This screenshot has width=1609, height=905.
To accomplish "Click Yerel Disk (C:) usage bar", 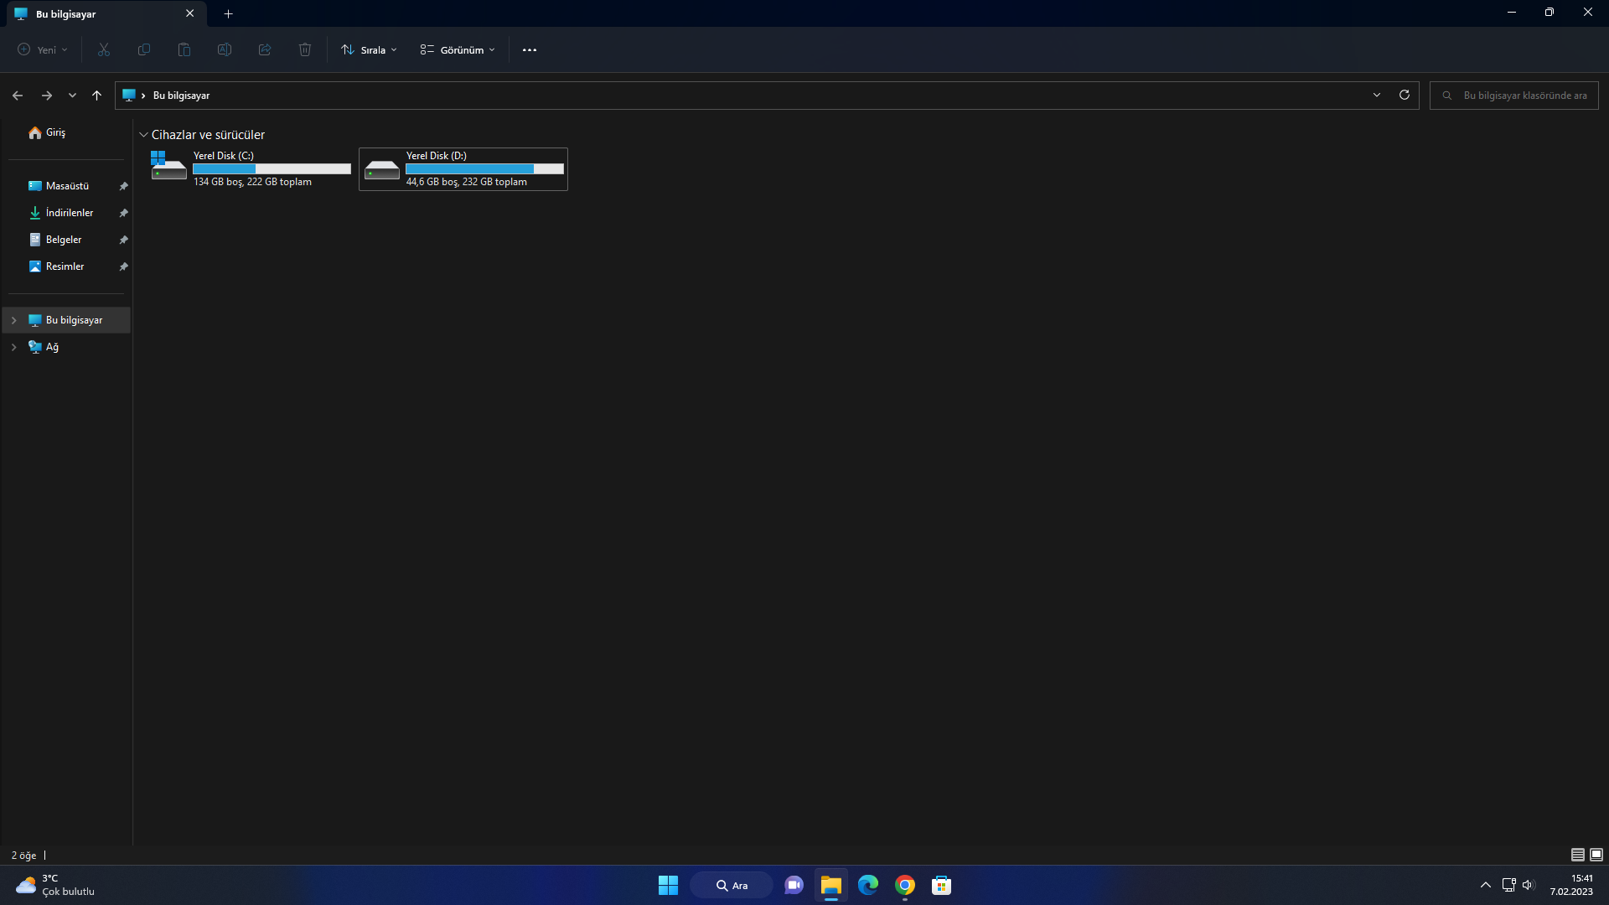I will point(272,168).
